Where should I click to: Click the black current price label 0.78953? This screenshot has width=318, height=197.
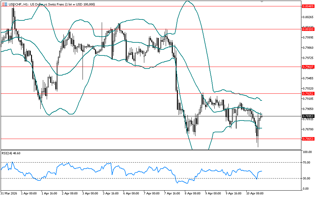click(307, 116)
